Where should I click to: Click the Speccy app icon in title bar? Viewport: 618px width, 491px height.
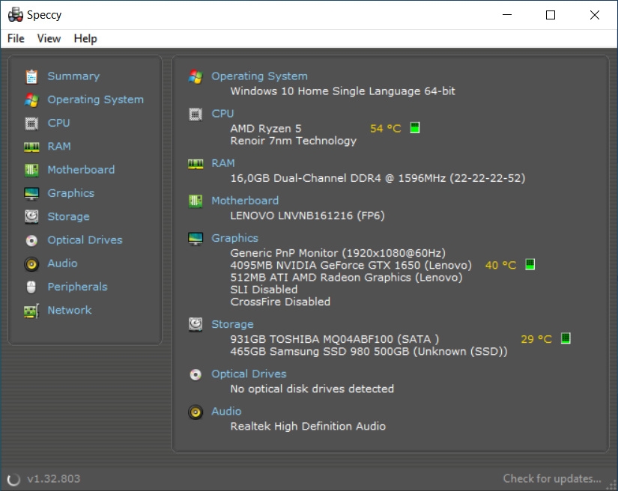tap(16, 14)
